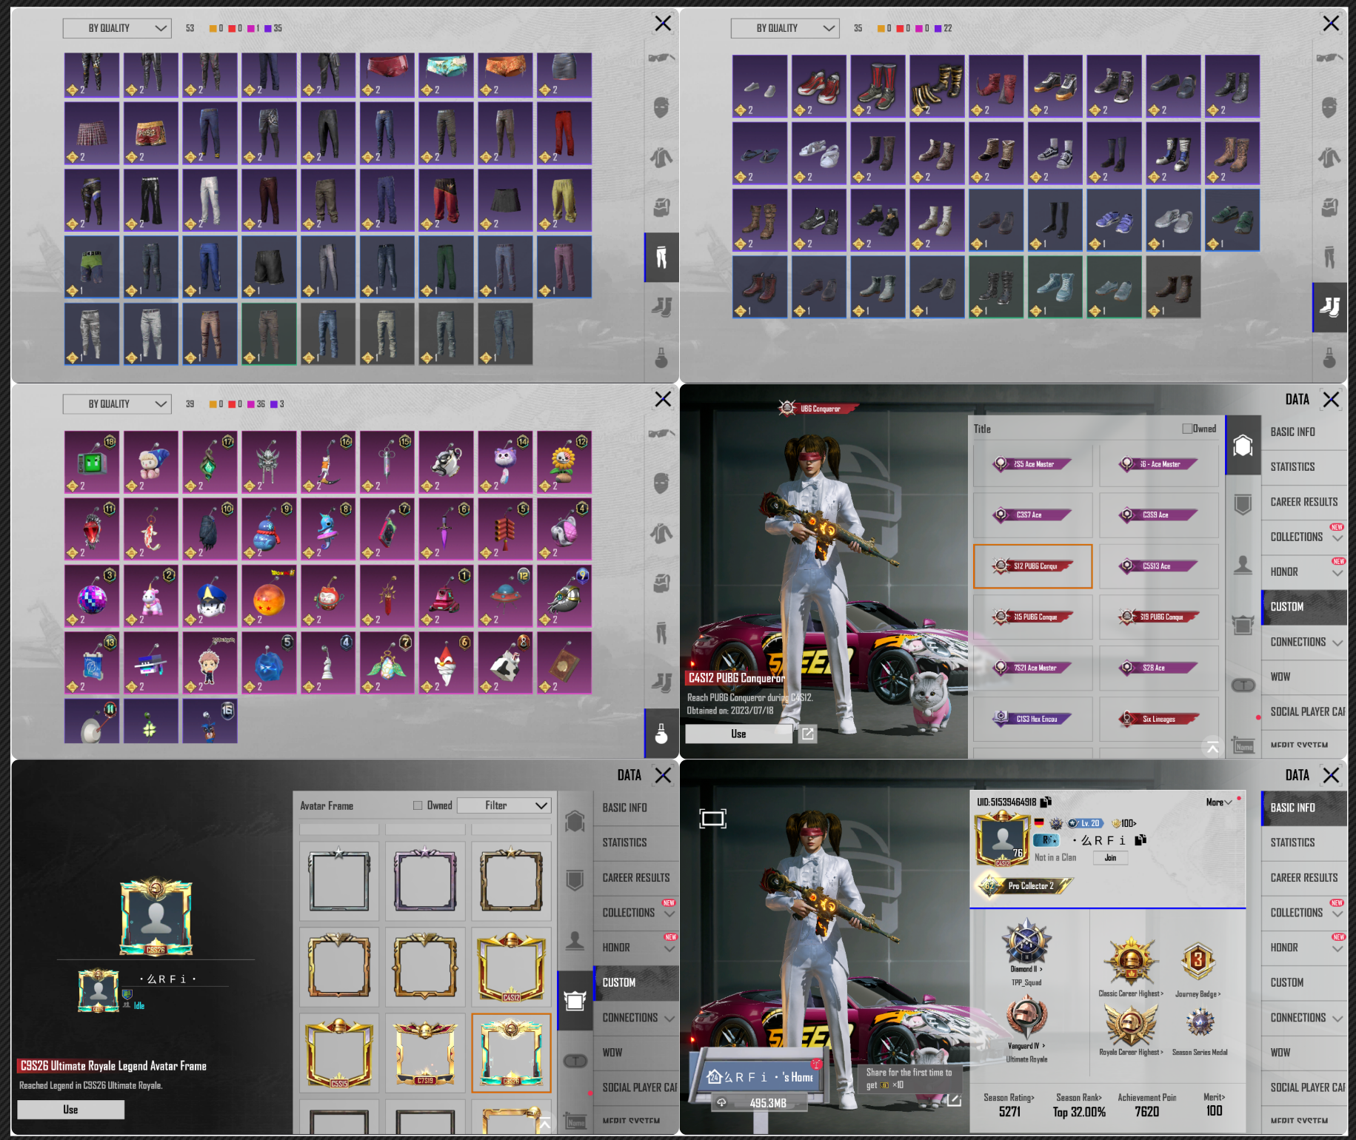Tap the download icon beside 495.3MB
This screenshot has height=1140, width=1356.
coord(721,1103)
